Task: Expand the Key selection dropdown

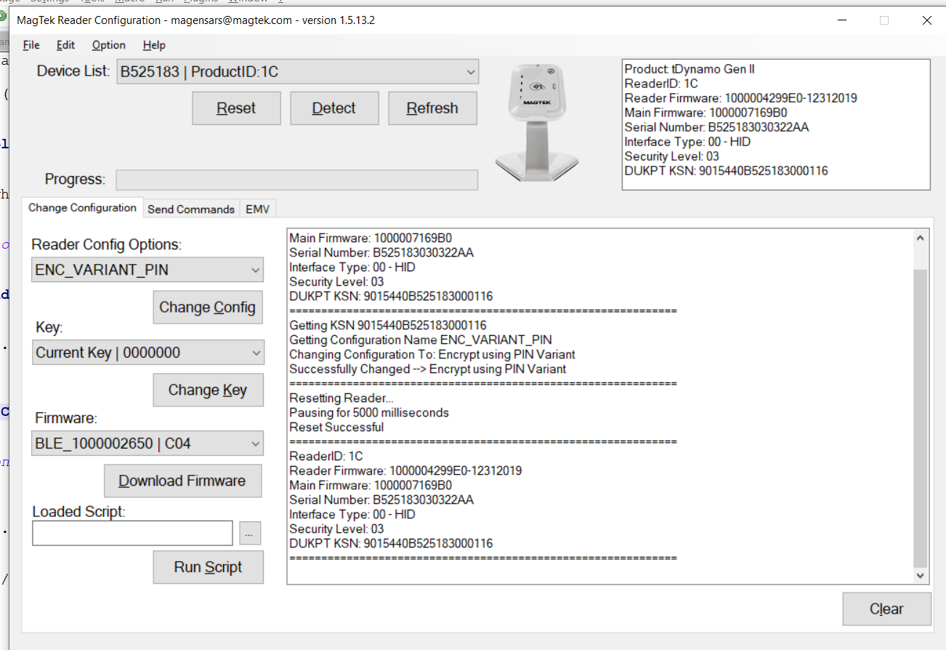Action: tap(147, 353)
